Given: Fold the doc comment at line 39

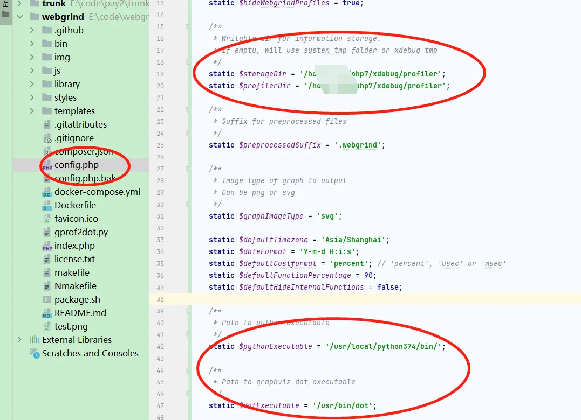Looking at the screenshot, I should (x=188, y=311).
